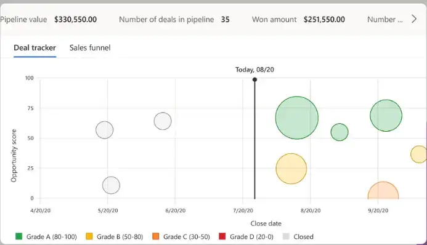Select the large yellow bubble near score 25
The width and height of the screenshot is (427, 245).
291,169
